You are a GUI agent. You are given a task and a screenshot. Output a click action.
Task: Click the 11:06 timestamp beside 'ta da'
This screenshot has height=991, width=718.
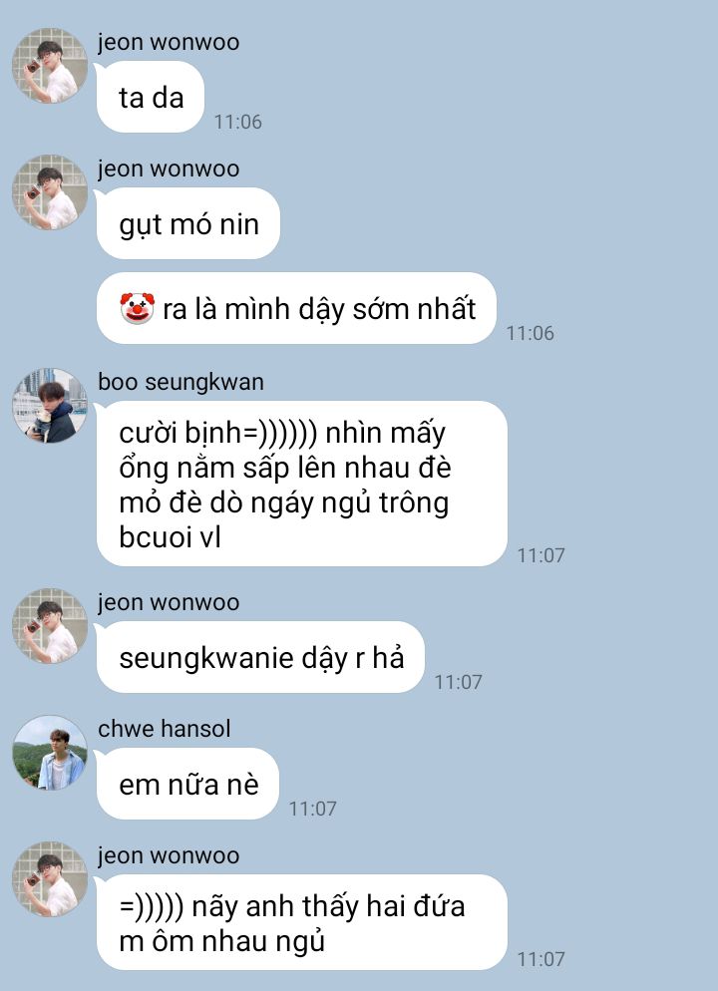[x=237, y=122]
